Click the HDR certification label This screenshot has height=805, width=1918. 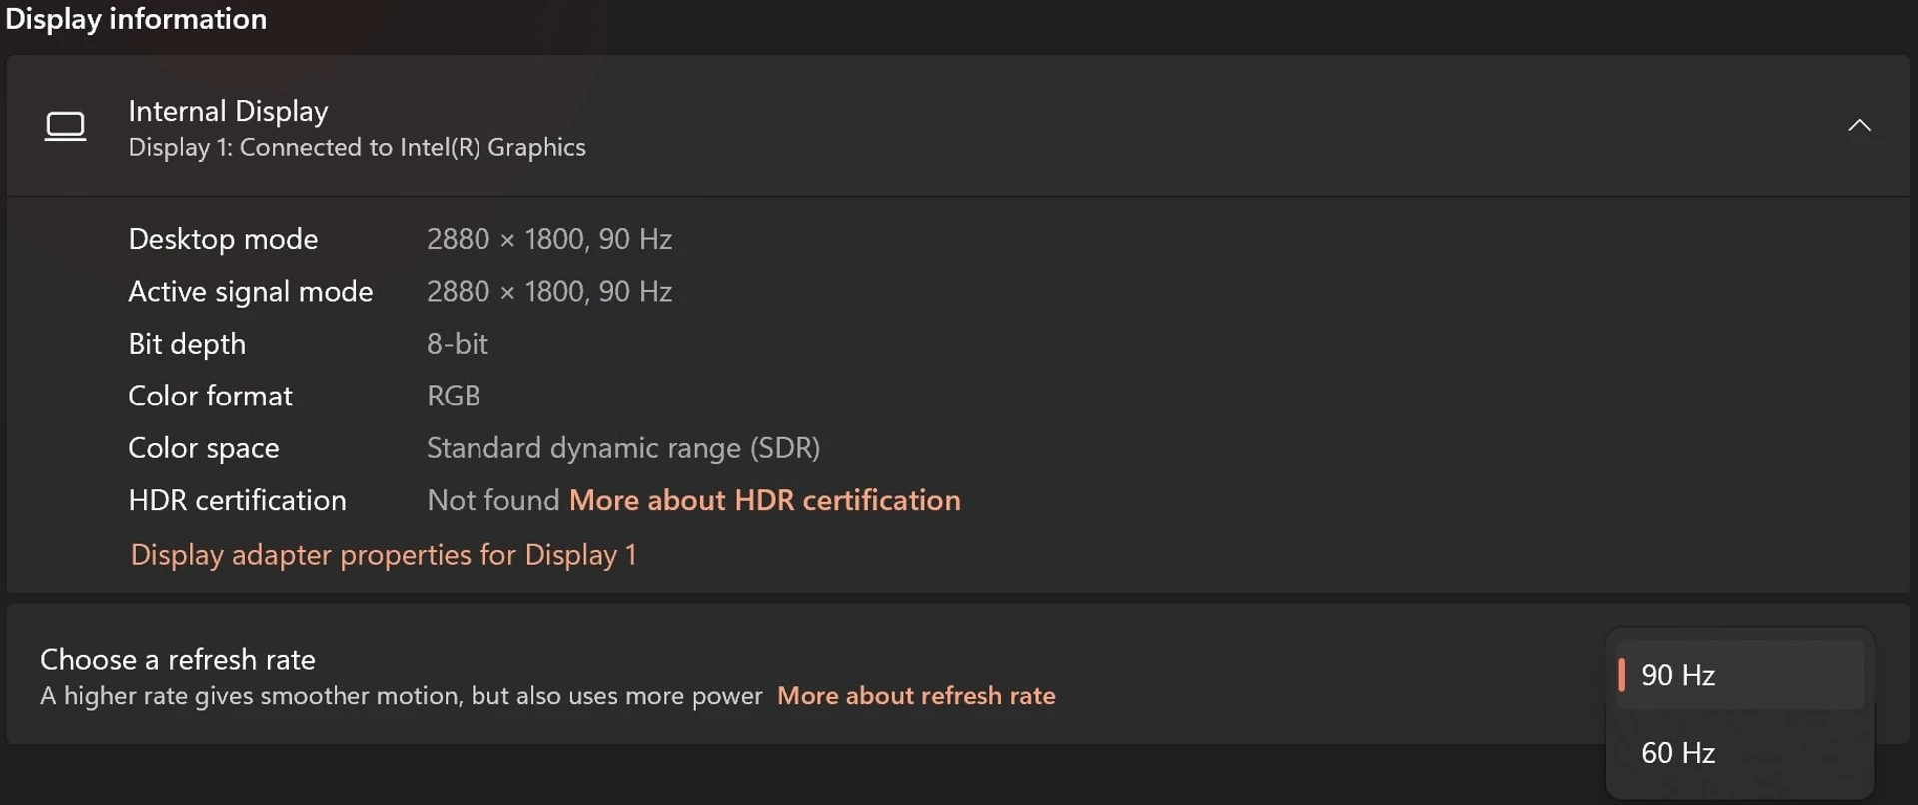point(237,500)
